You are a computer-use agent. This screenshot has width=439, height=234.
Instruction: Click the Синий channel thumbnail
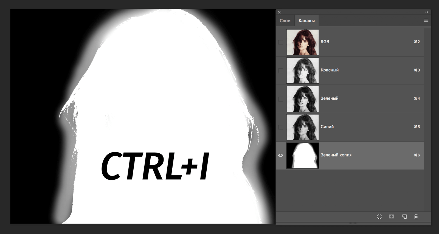click(x=303, y=127)
